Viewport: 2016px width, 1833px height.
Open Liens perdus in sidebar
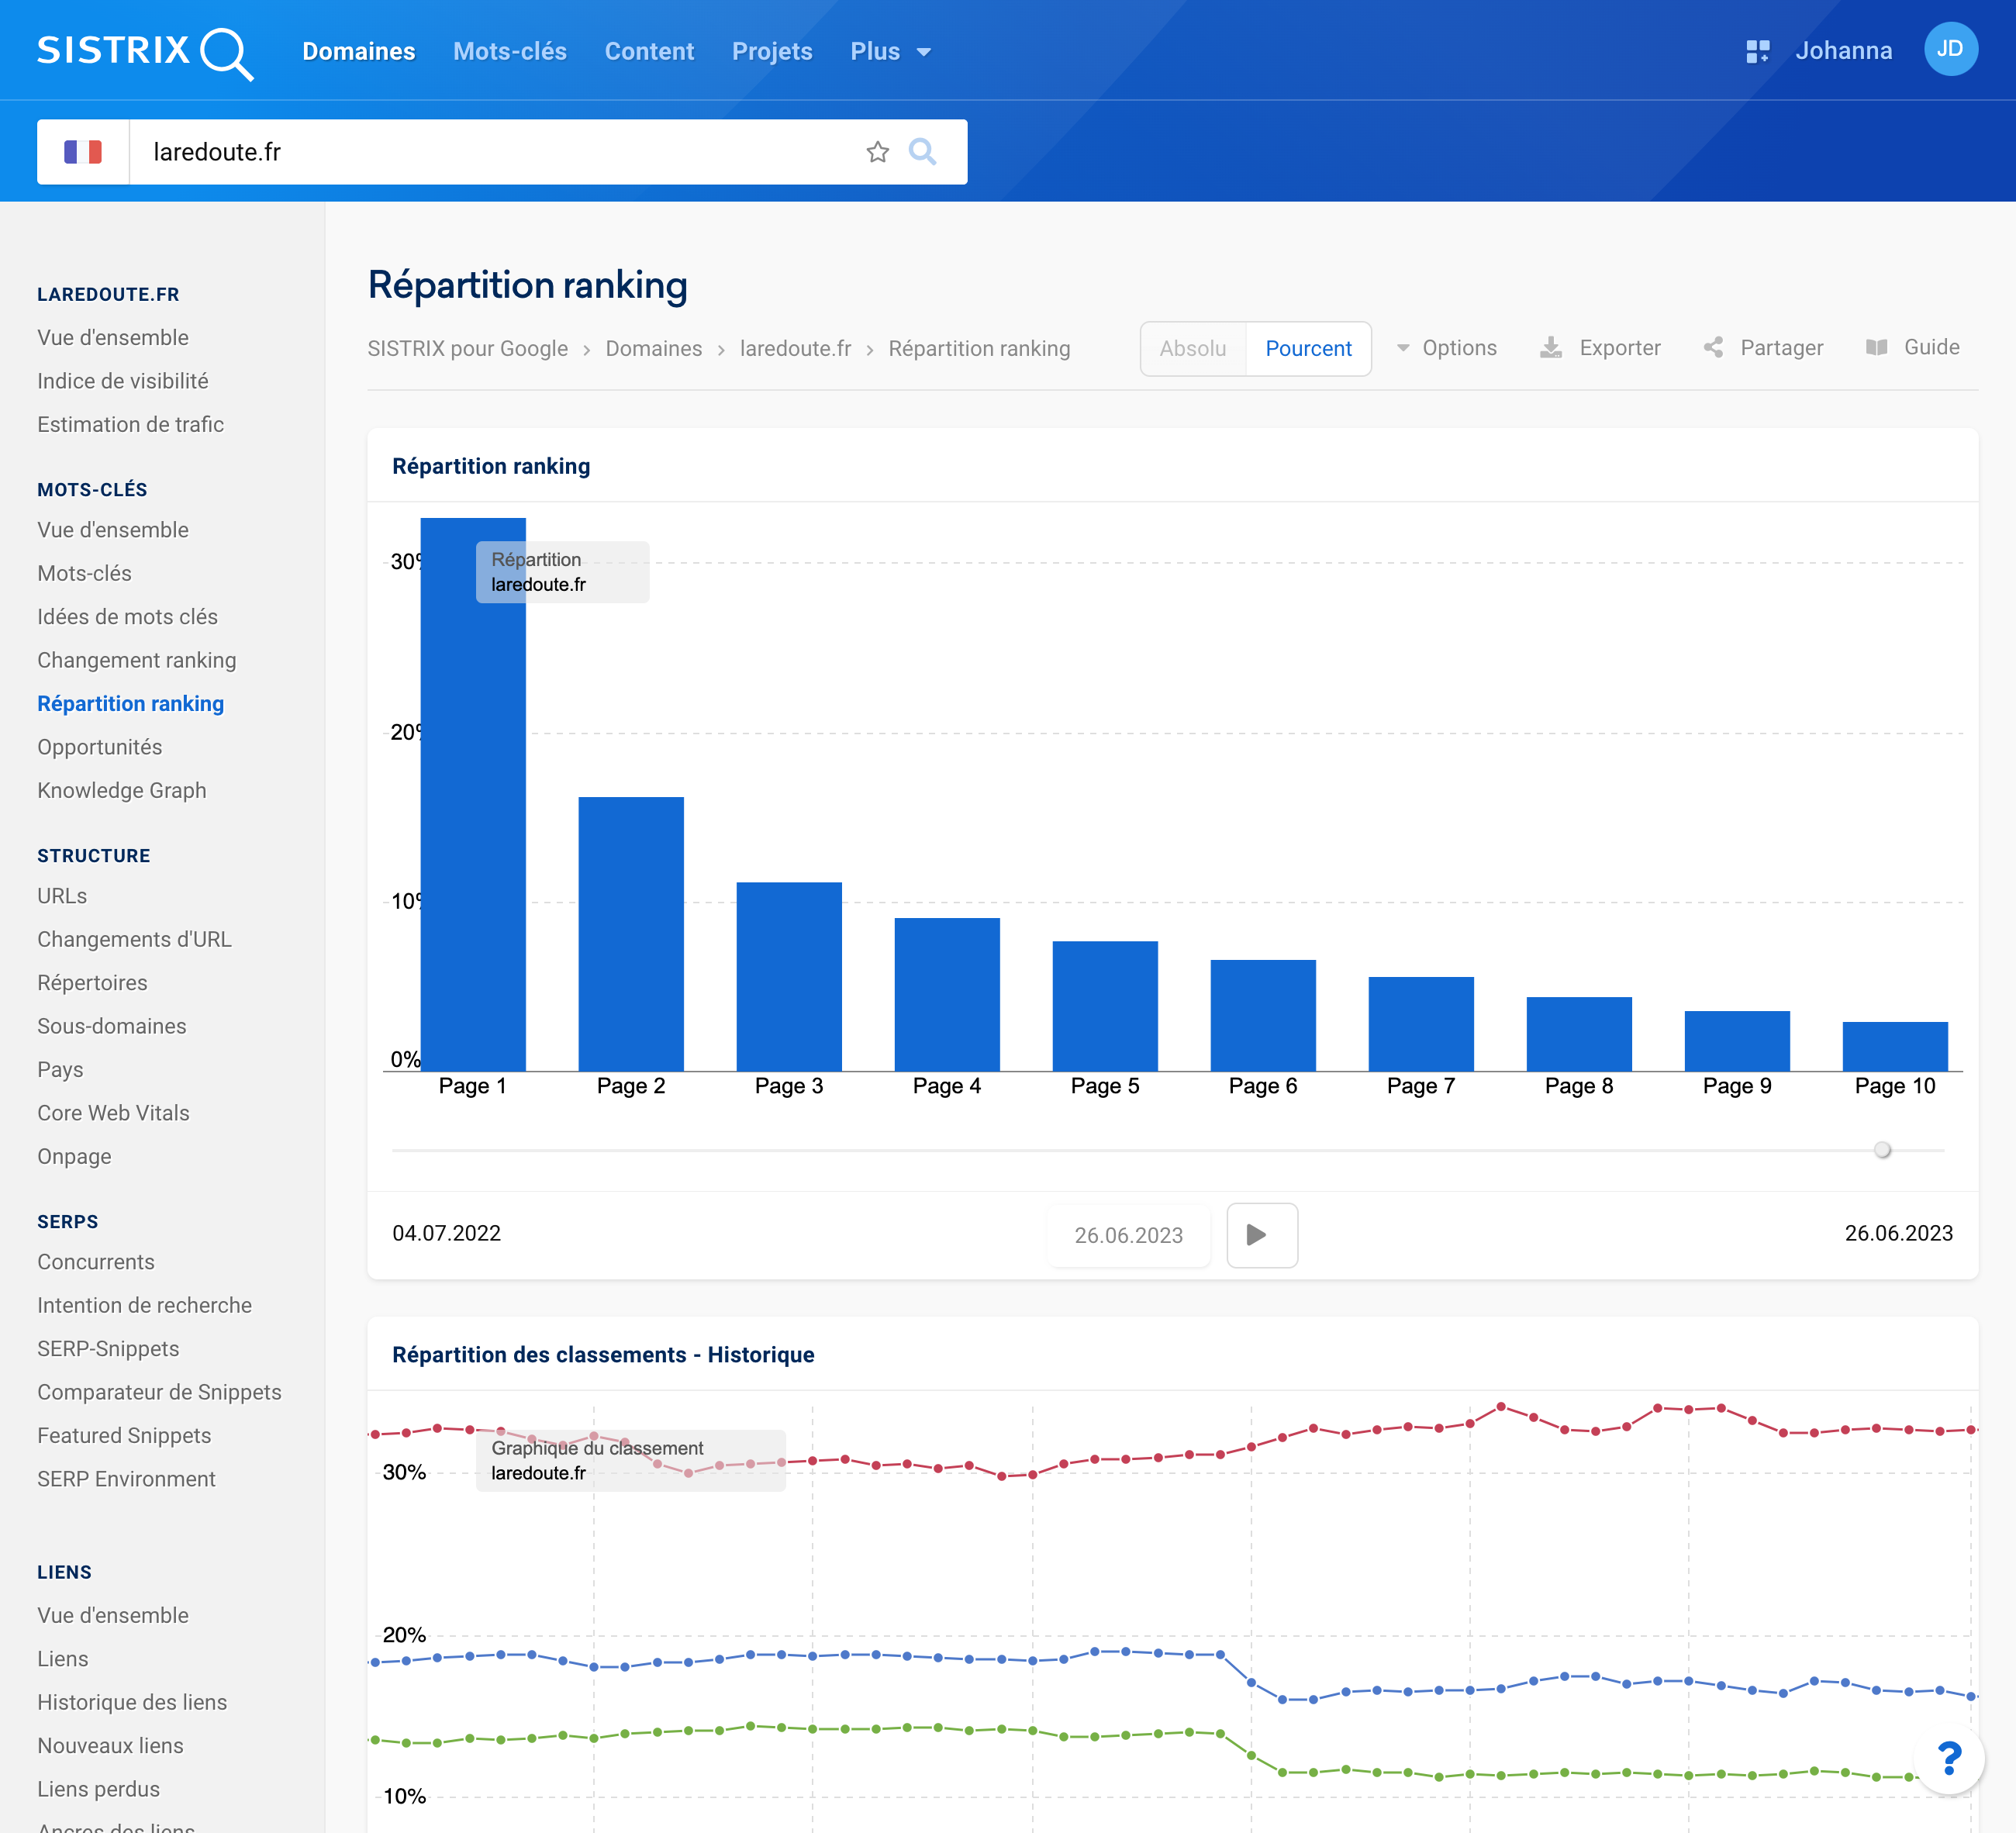tap(98, 1789)
